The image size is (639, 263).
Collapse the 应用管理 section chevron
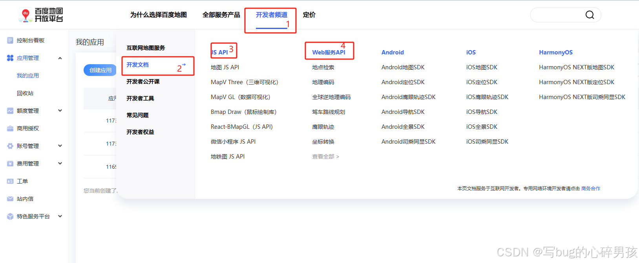click(60, 58)
